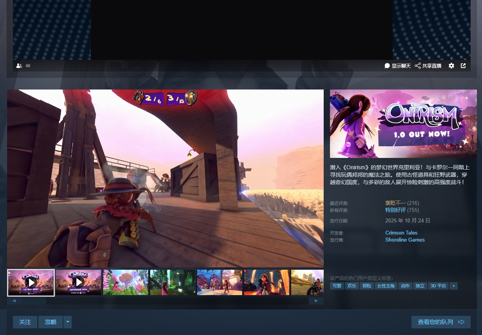This screenshot has height=335, width=482.
Task: Click the main gameplay screenshot
Action: [x=165, y=178]
